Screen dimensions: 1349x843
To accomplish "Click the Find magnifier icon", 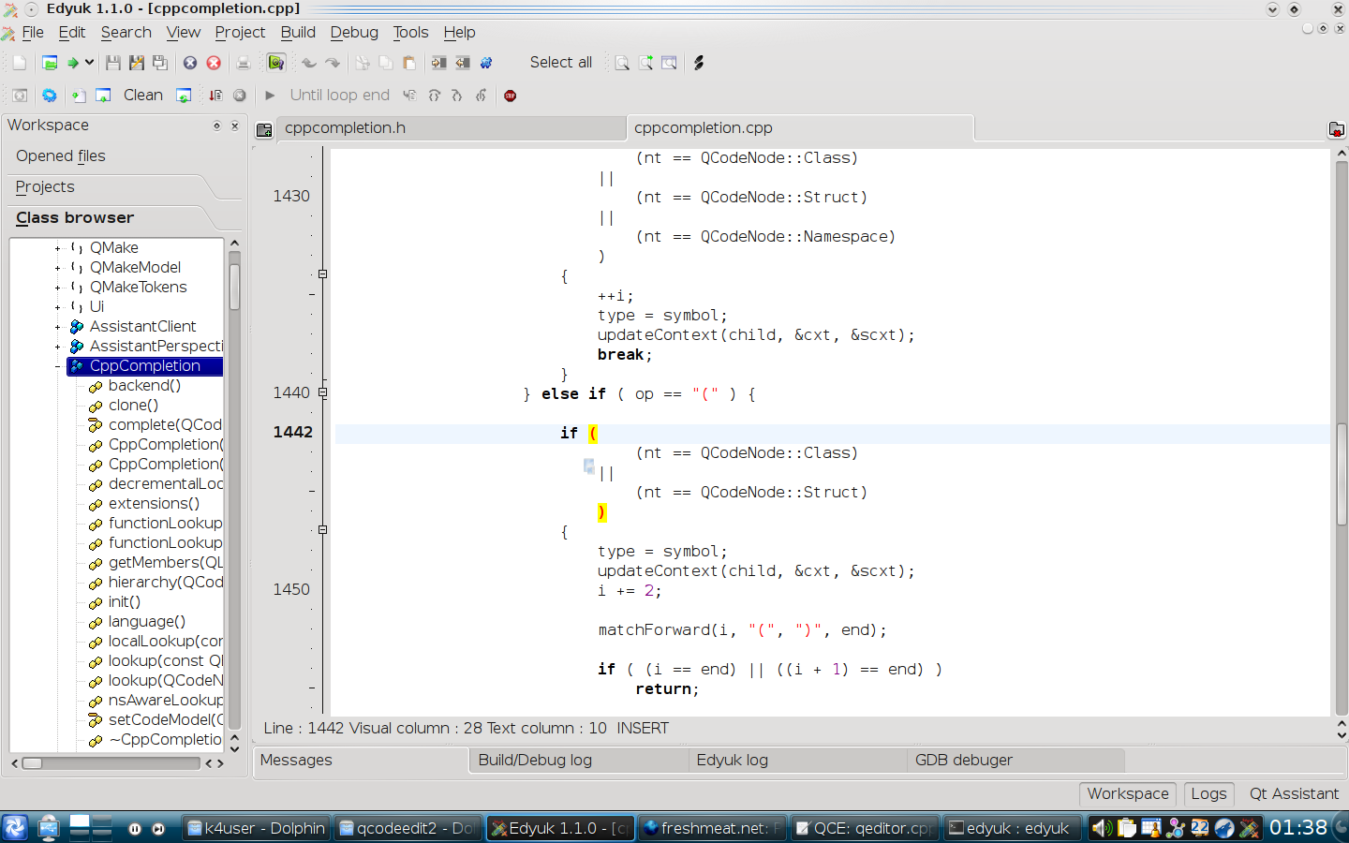I will tap(622, 63).
